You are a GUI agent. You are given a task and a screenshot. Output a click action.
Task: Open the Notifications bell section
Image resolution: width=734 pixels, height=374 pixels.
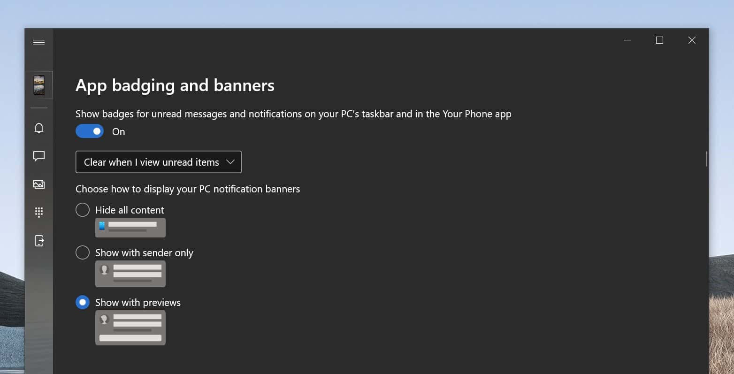click(x=39, y=128)
